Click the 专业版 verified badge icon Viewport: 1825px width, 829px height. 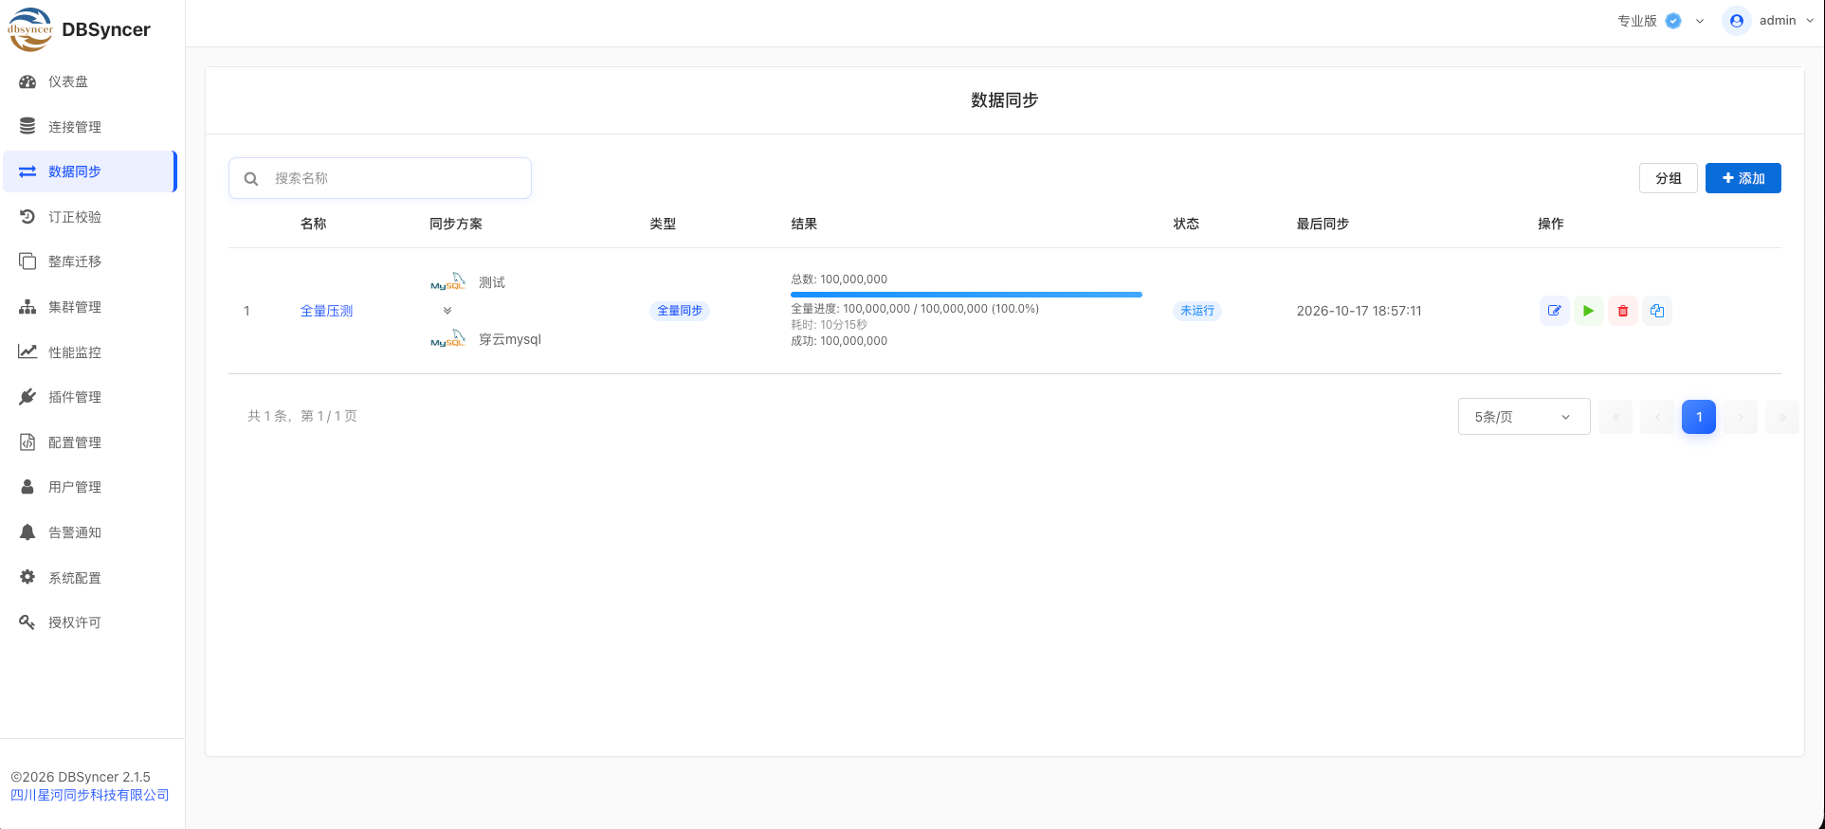tap(1673, 21)
